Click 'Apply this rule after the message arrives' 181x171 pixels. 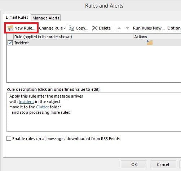click(46, 96)
